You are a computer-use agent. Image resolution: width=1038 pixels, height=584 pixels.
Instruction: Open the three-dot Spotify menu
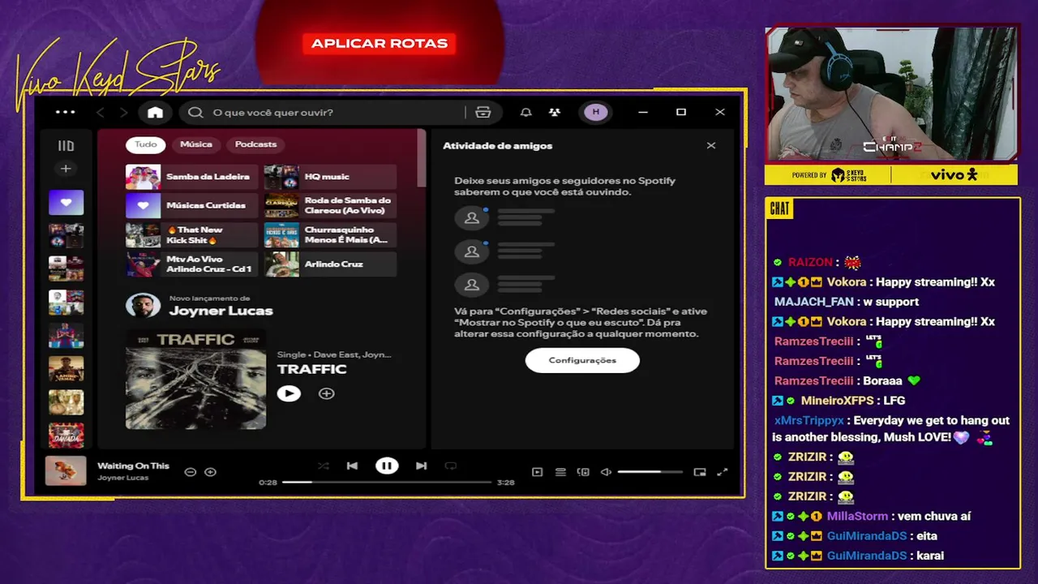tap(65, 112)
